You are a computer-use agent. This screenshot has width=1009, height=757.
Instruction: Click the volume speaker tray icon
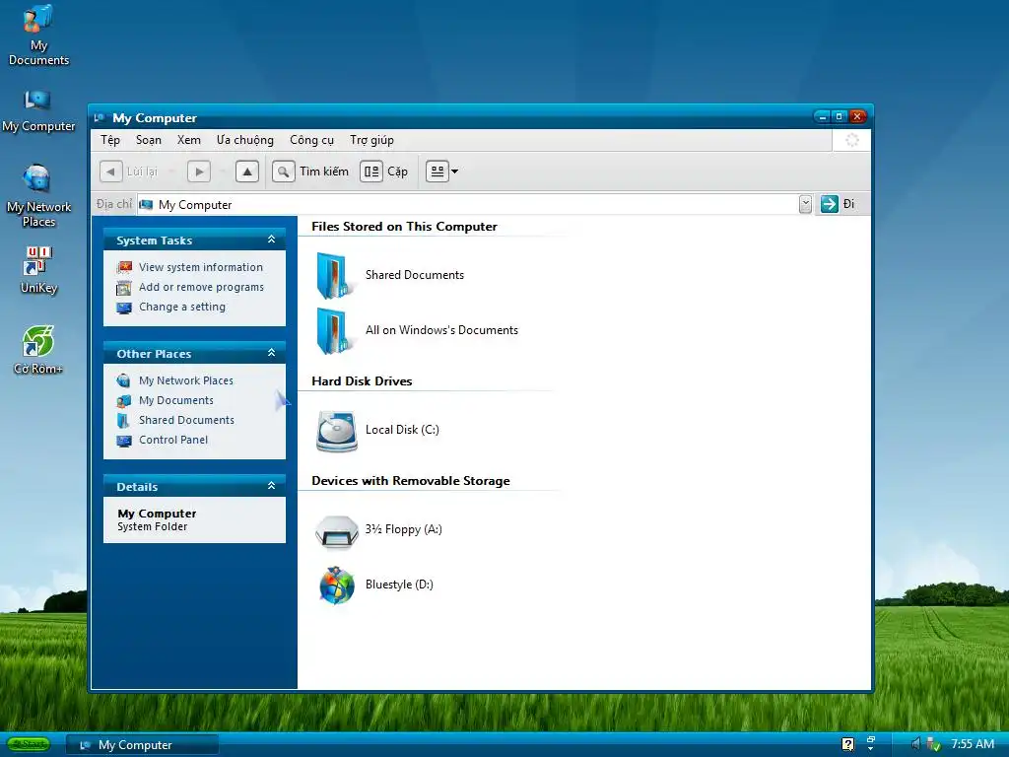[915, 744]
